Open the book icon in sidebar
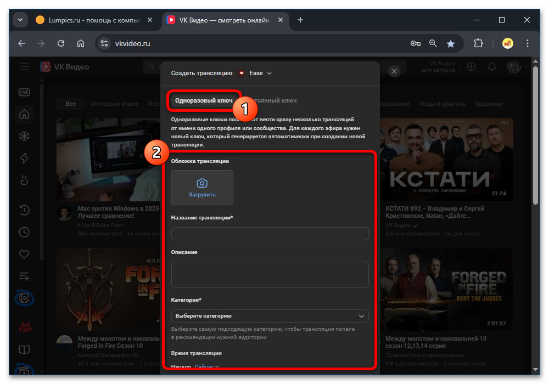The image size is (549, 384). pos(24,349)
